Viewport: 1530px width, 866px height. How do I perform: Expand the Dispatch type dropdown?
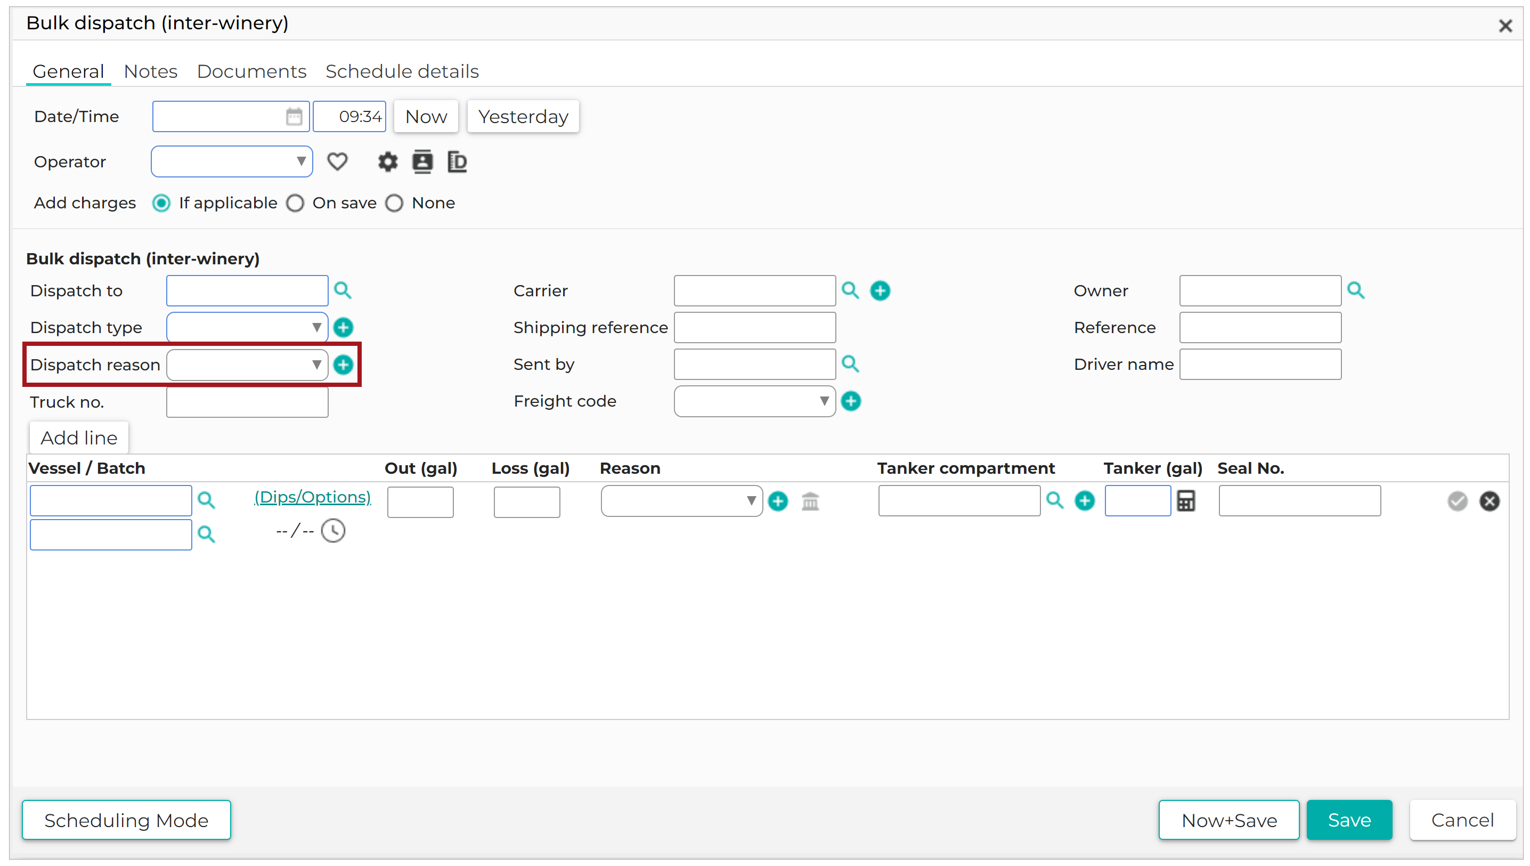[247, 328]
